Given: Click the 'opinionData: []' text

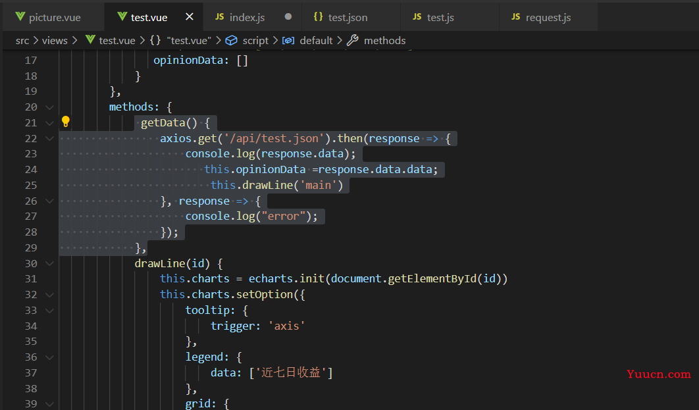Looking at the screenshot, I should [x=201, y=60].
